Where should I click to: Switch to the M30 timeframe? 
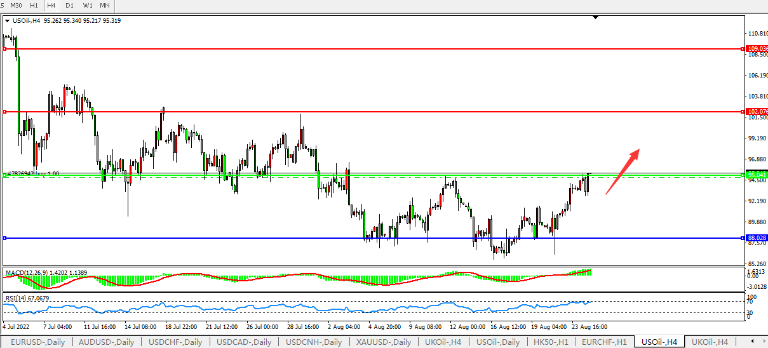pyautogui.click(x=17, y=5)
